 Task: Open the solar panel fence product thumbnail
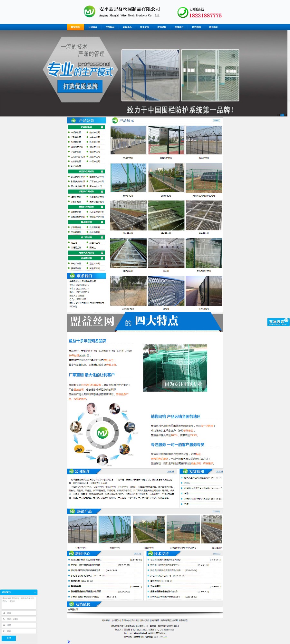(204, 178)
